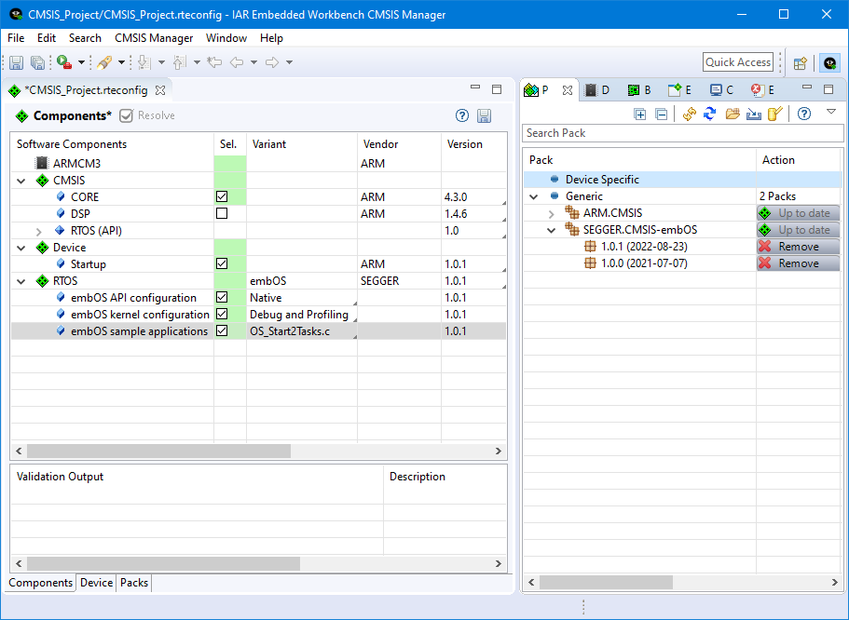Viewport: 849px width, 620px height.
Task: Open the Boards view icon
Action: pyautogui.click(x=636, y=89)
